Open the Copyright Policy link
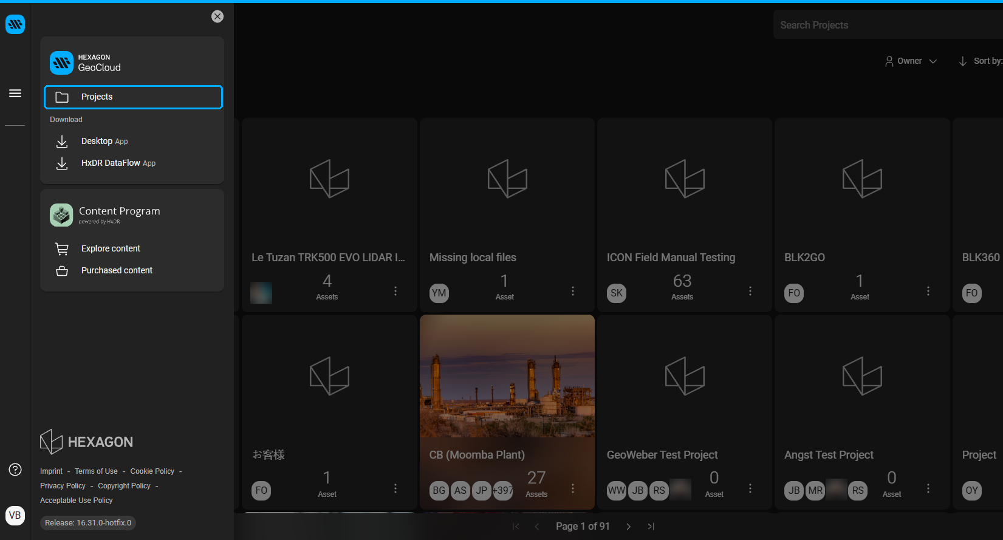1003x540 pixels. 124,486
